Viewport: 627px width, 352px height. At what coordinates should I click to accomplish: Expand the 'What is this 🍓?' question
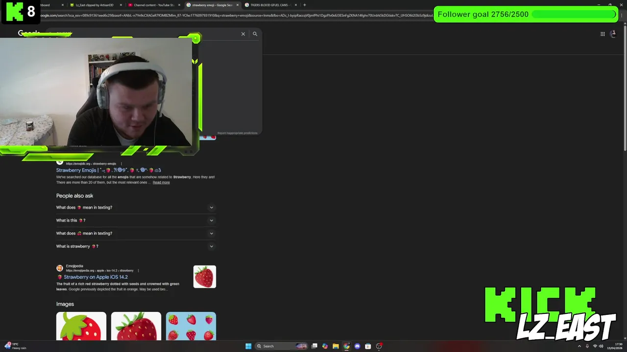click(x=136, y=220)
